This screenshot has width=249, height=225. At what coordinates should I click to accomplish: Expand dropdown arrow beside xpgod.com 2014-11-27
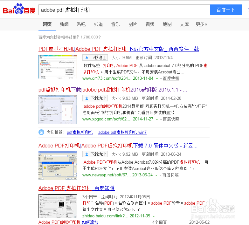[157, 119]
